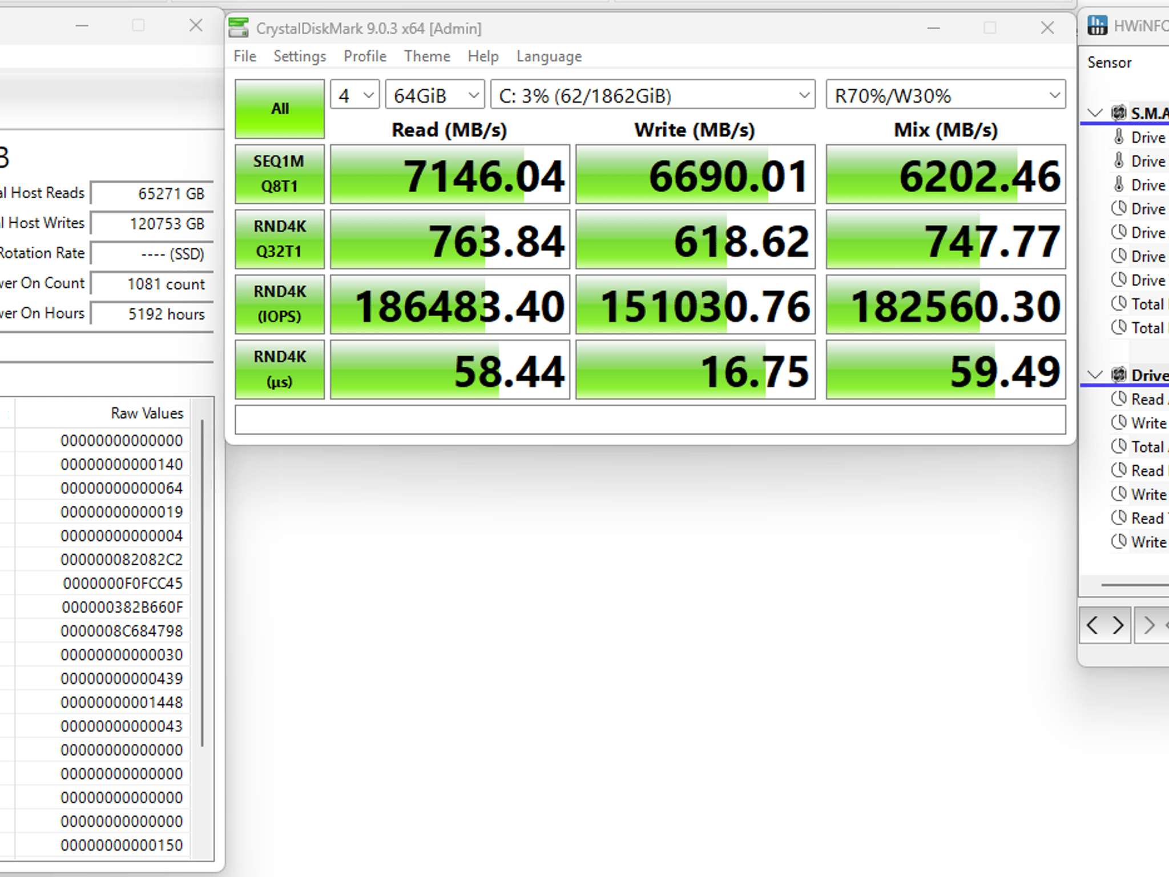Click the Host Reads value 65271 GB

point(152,194)
